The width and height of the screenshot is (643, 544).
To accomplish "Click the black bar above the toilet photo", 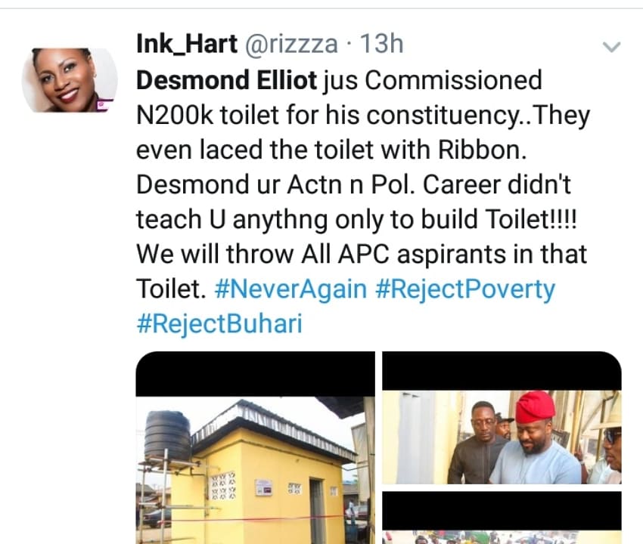I will [255, 375].
